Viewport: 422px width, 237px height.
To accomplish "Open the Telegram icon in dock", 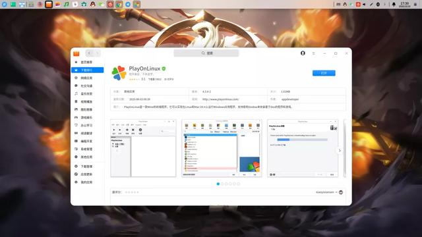I will point(128,5).
